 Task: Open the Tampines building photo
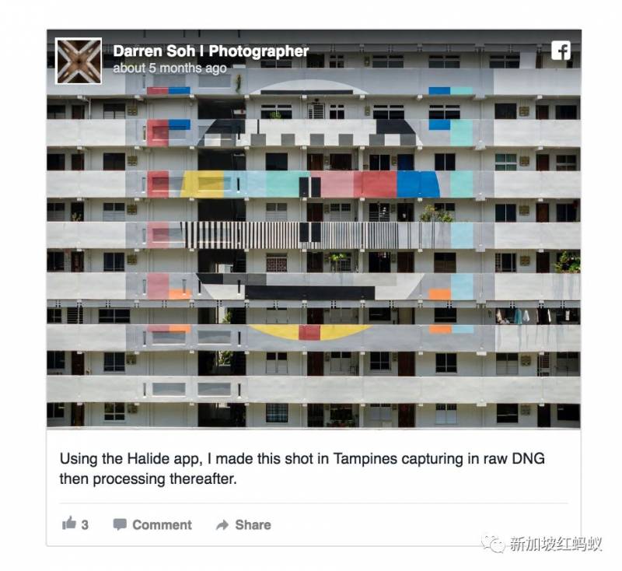(314, 229)
